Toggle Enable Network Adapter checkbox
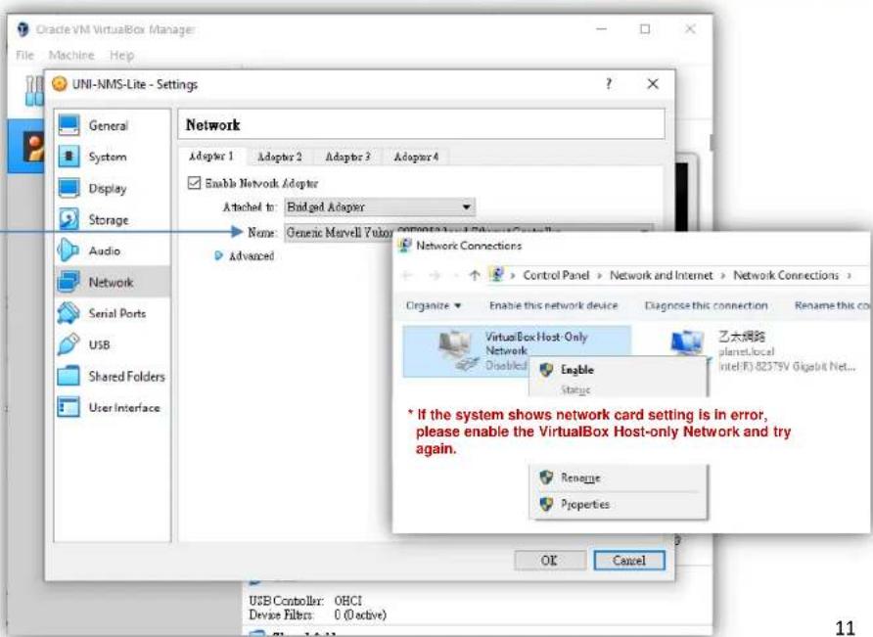Image resolution: width=873 pixels, height=637 pixels. click(194, 183)
